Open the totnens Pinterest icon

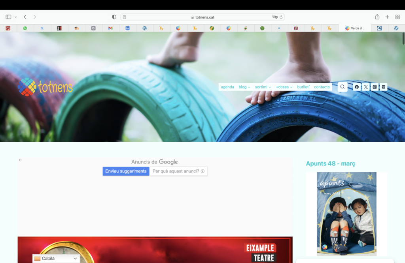(384, 87)
